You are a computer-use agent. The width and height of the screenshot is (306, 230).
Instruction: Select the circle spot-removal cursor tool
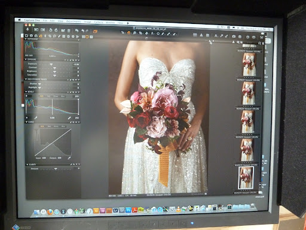(158, 34)
